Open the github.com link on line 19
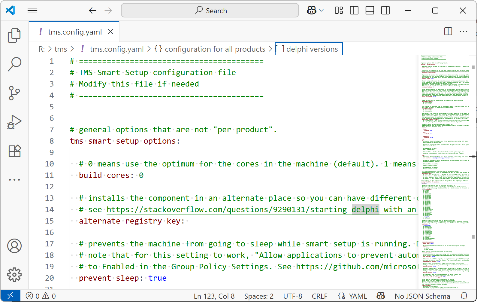The image size is (477, 302). click(x=357, y=267)
